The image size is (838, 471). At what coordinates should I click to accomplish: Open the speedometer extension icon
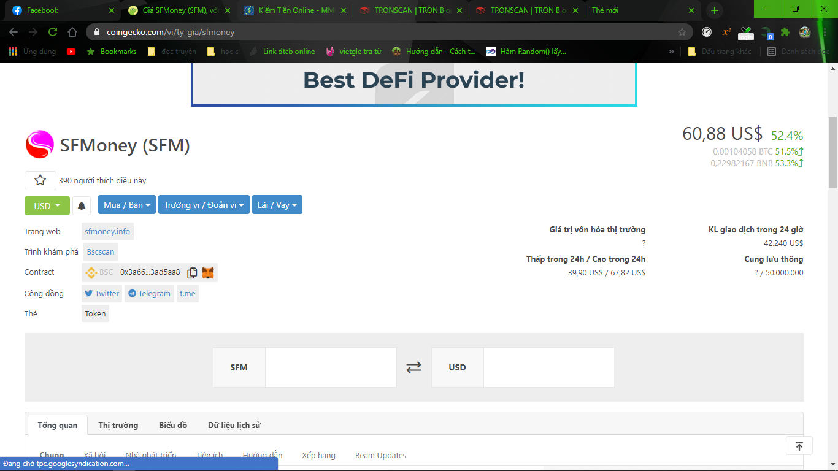click(x=707, y=32)
